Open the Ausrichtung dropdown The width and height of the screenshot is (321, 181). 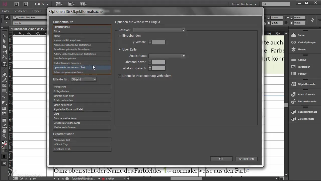coord(167,56)
